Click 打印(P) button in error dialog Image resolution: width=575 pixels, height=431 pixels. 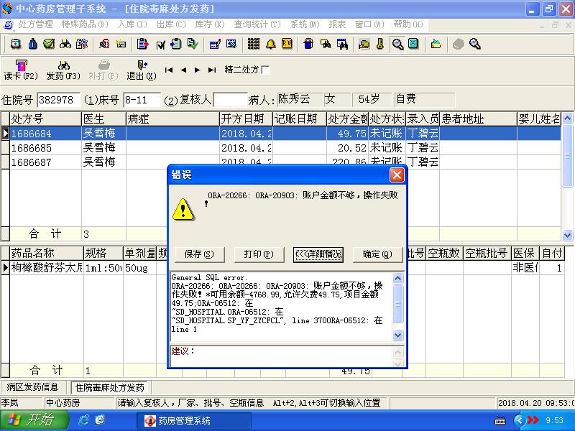[x=259, y=254]
